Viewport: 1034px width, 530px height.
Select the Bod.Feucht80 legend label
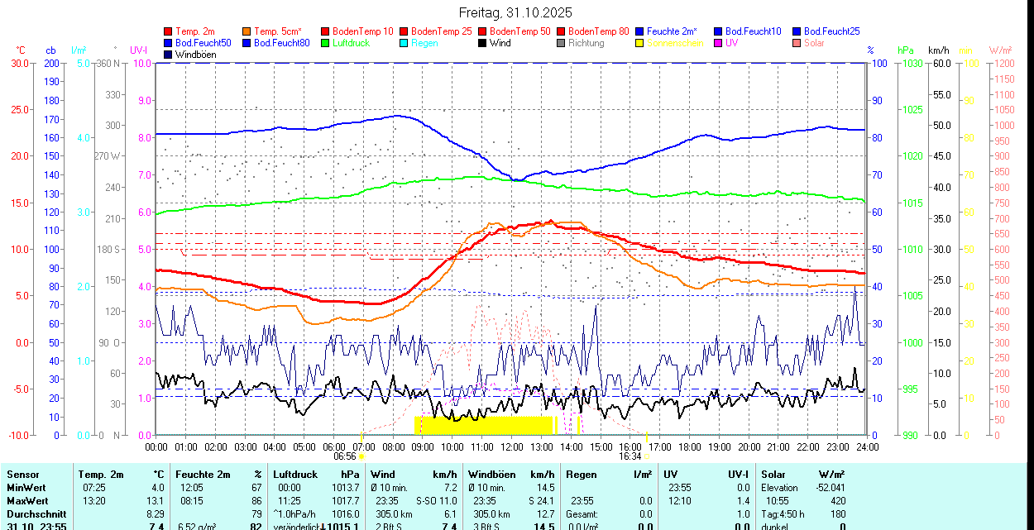(282, 43)
